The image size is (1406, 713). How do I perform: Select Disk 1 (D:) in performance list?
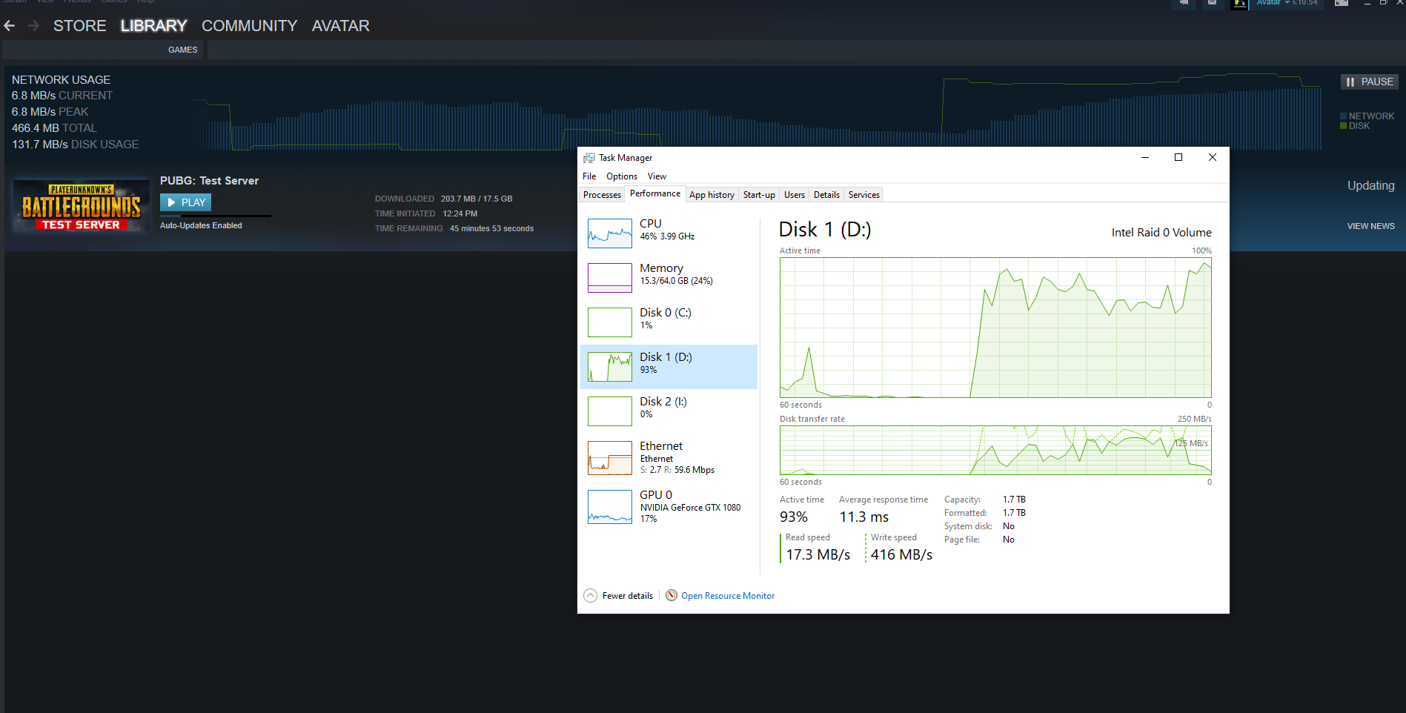(x=669, y=367)
